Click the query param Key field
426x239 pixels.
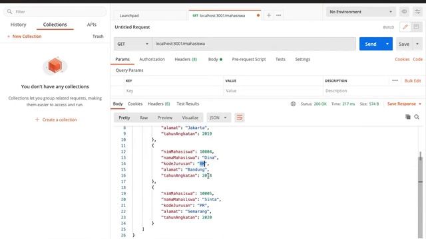[x=174, y=91]
